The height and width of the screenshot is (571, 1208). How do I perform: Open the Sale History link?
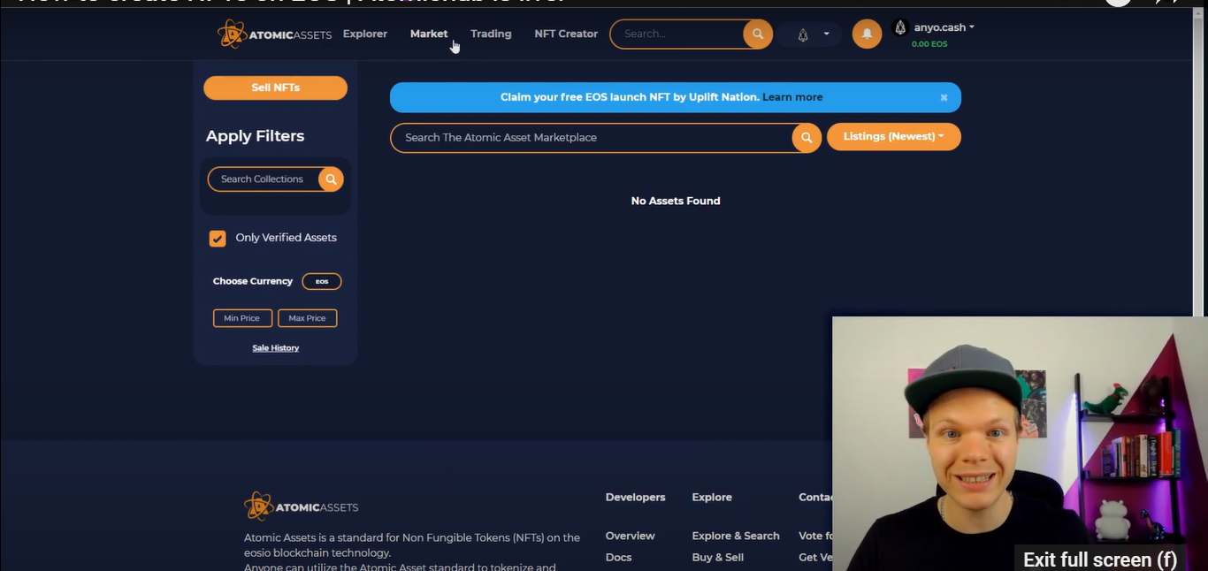tap(276, 348)
